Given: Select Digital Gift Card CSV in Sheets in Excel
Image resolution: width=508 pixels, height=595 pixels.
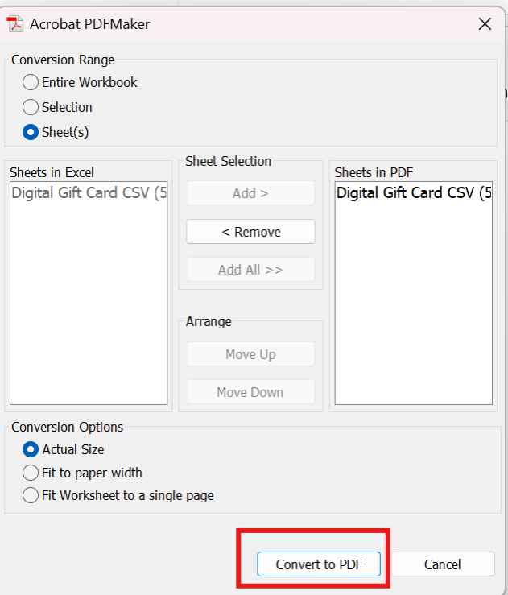Looking at the screenshot, I should [89, 193].
